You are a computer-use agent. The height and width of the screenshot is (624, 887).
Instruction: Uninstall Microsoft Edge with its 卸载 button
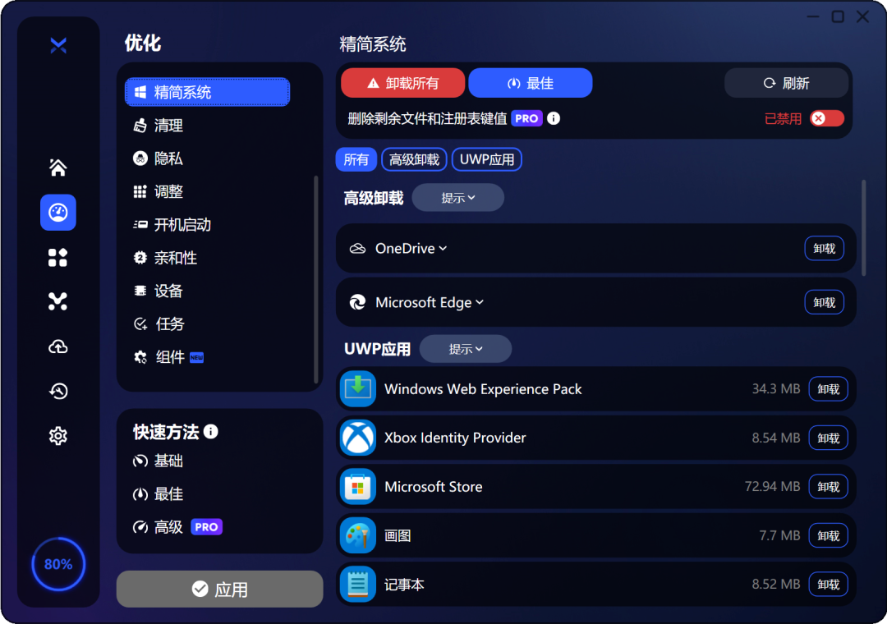(x=825, y=302)
